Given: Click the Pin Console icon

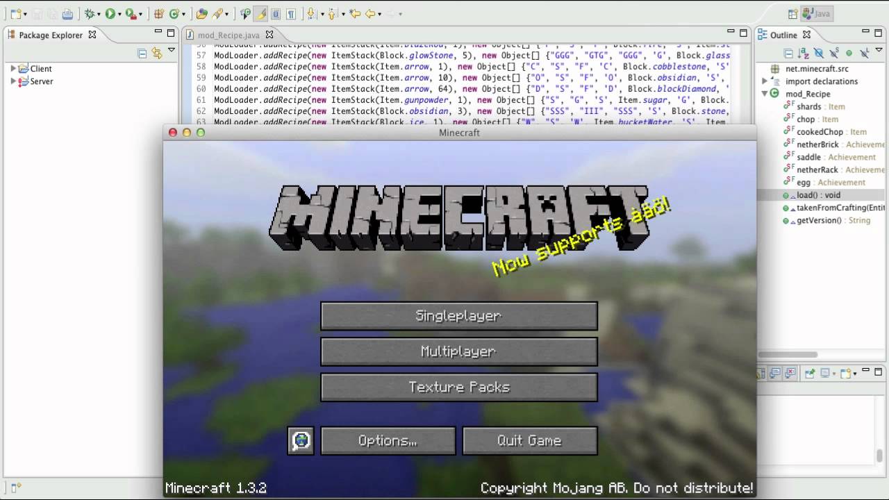Looking at the screenshot, I should click(x=810, y=374).
